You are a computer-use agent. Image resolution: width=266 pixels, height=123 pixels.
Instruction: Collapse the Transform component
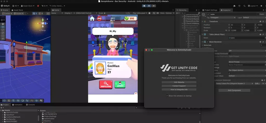[202, 22]
